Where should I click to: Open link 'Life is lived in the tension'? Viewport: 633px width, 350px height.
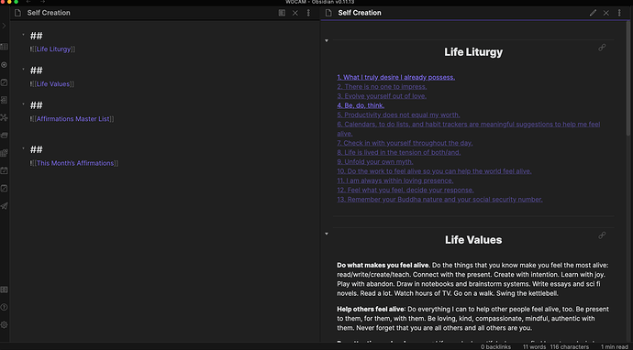pos(399,152)
